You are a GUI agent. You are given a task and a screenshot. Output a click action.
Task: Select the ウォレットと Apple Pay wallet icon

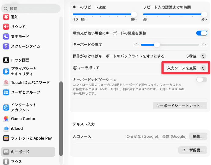[6, 138]
